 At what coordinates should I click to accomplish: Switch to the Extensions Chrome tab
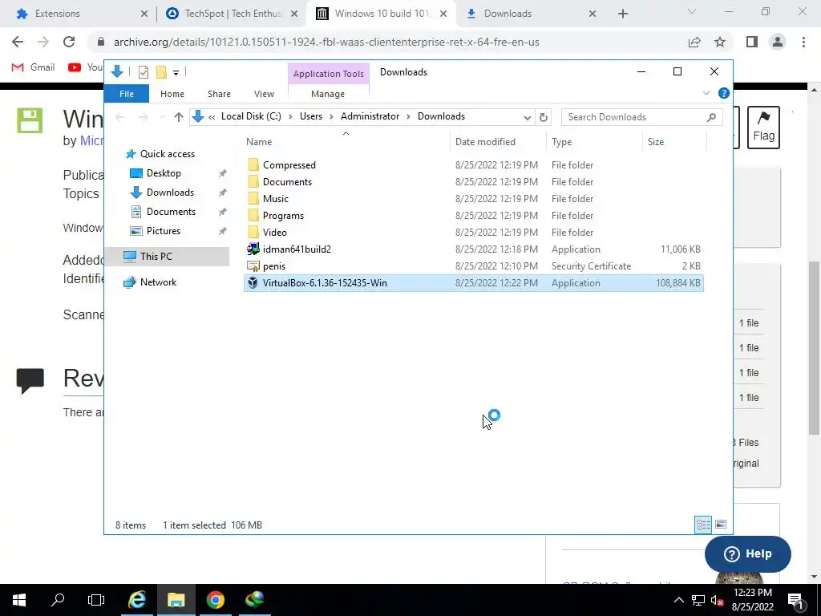(79, 14)
